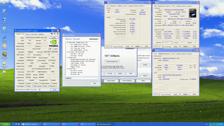This screenshot has height=126, width=224.
Task: Switch to the Advanced tab in GPU-Z
Action: (34, 34)
